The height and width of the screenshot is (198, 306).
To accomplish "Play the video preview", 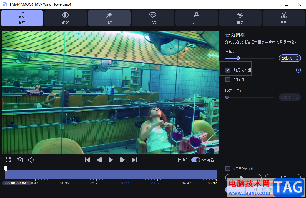I will pos(111,160).
